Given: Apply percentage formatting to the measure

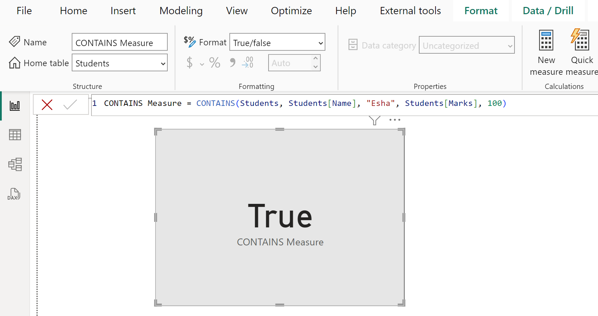Looking at the screenshot, I should pos(214,63).
